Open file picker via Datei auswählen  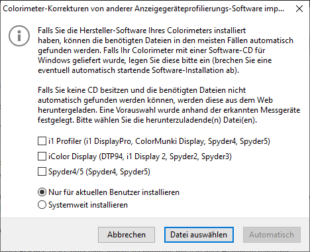click(199, 235)
